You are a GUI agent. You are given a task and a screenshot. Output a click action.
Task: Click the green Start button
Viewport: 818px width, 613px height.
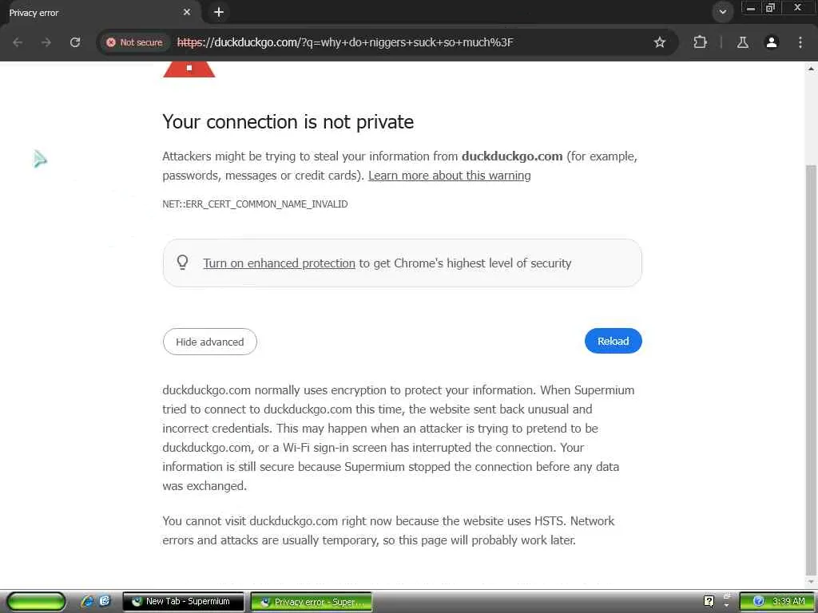click(x=36, y=601)
